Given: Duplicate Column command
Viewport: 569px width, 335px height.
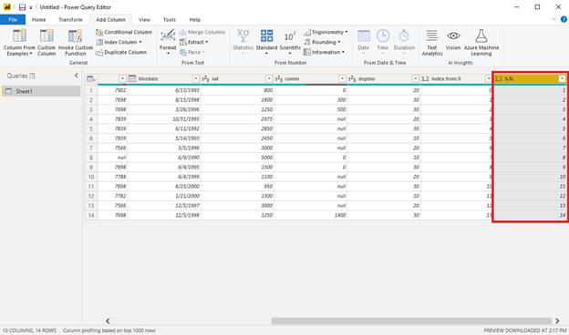Looking at the screenshot, I should point(121,53).
